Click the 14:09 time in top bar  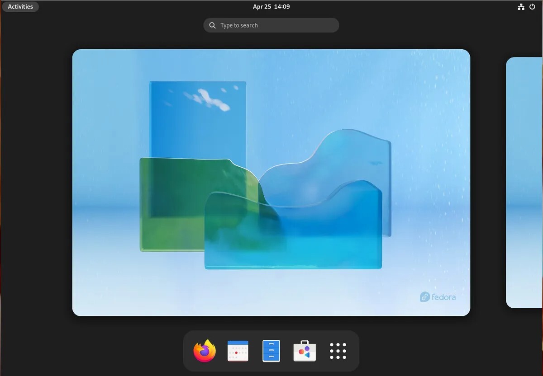click(x=282, y=7)
